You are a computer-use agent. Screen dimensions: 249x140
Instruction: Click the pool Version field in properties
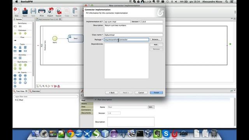pos(114,113)
